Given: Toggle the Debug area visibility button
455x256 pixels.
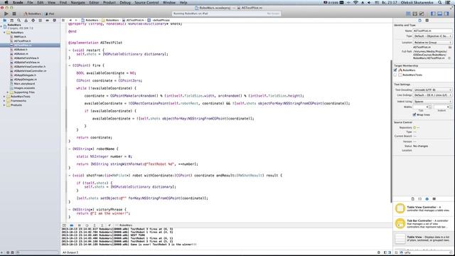Looking at the screenshot, I should [440, 14].
